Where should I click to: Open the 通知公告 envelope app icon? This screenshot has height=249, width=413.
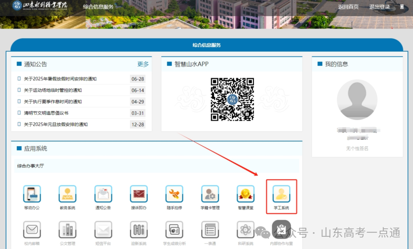[x=103, y=194]
